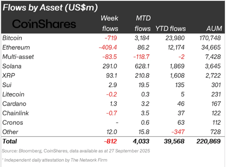
Task: Click the CoinShares logo
Action: [x=44, y=24]
